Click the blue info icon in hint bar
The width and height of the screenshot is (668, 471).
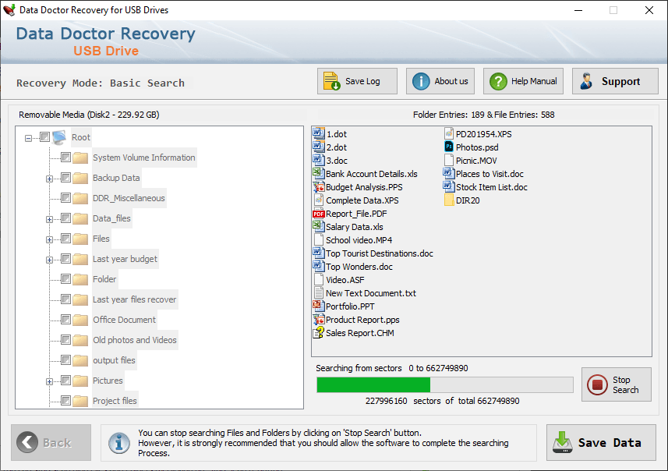pos(118,443)
